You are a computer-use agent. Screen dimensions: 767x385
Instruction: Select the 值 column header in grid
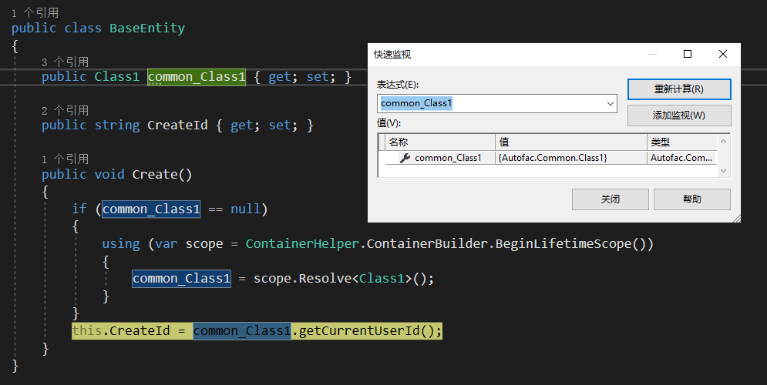coord(570,142)
